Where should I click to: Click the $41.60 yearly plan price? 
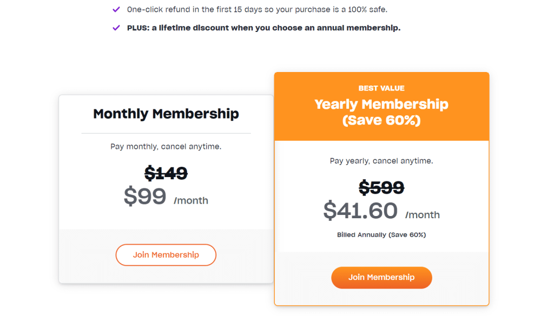click(x=360, y=211)
